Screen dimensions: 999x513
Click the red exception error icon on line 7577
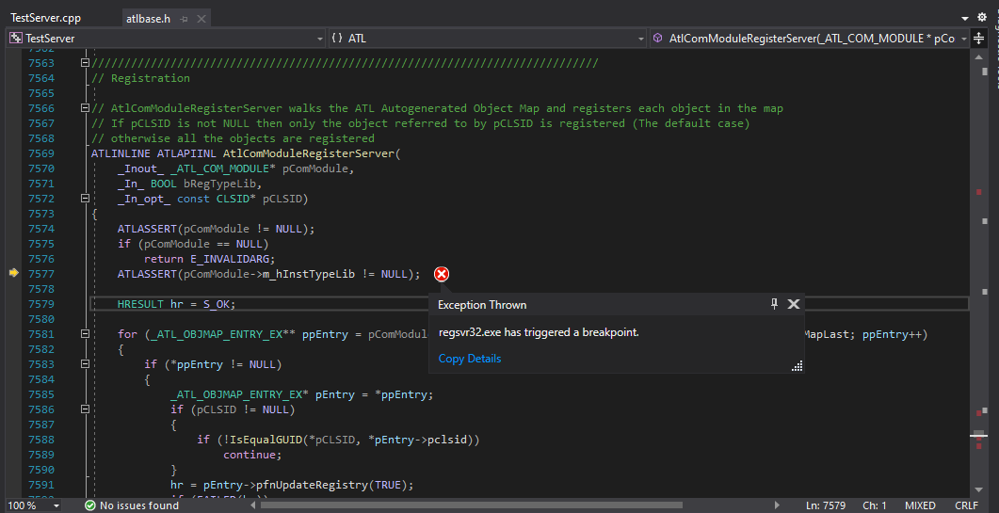click(442, 274)
